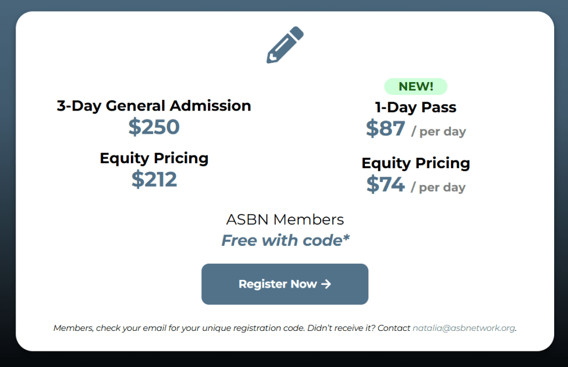Click the pencil icon above the pricing

[285, 44]
